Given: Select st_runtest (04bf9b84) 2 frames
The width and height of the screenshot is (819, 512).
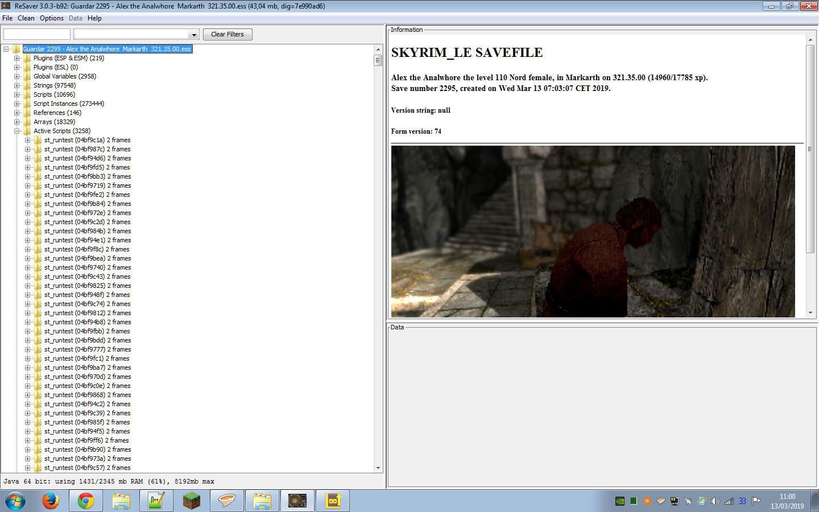Looking at the screenshot, I should [x=88, y=204].
